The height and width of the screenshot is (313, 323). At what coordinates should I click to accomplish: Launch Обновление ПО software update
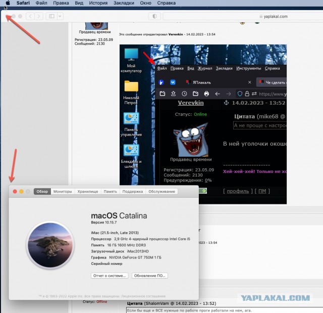click(150, 276)
